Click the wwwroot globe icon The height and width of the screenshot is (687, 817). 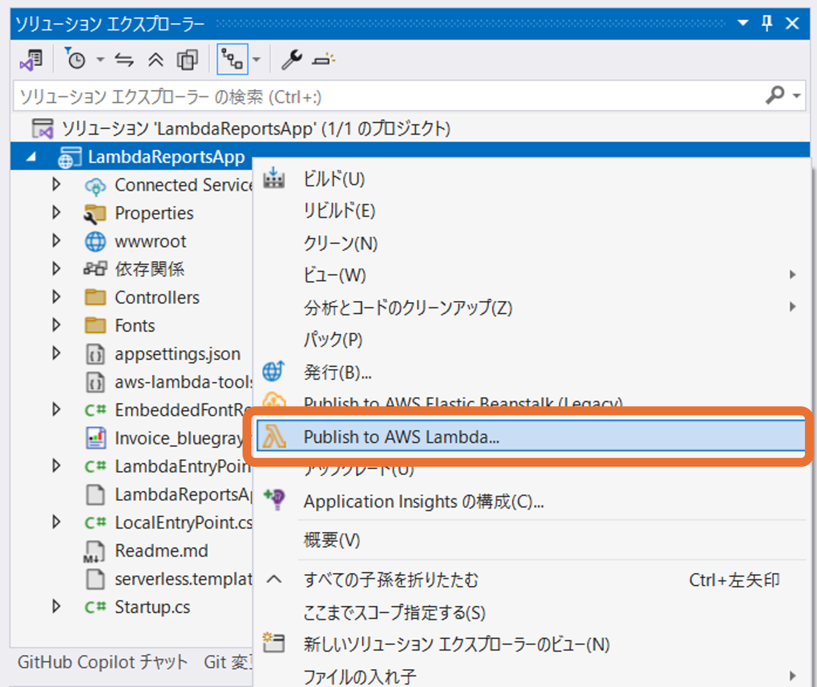click(x=95, y=241)
